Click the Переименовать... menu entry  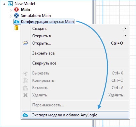pyautogui.click(x=75, y=105)
